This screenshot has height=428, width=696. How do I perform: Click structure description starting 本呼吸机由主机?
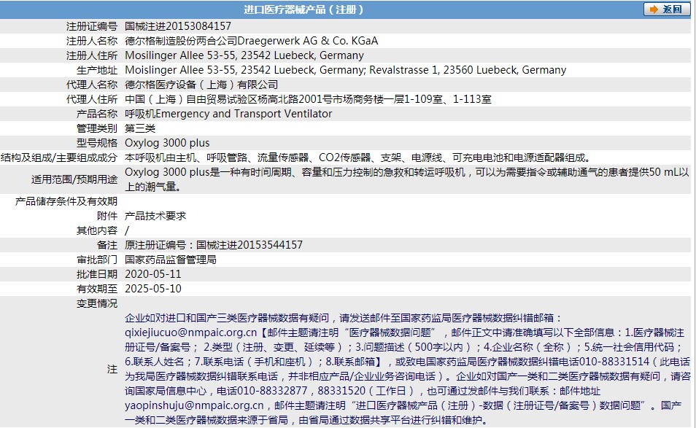point(359,157)
